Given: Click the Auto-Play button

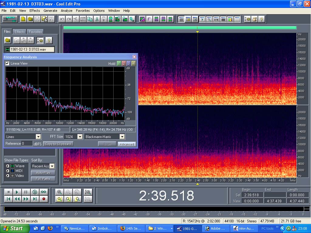Looking at the screenshot, I should click(x=43, y=173).
